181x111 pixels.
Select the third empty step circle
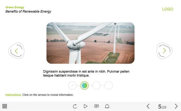(x=96, y=85)
